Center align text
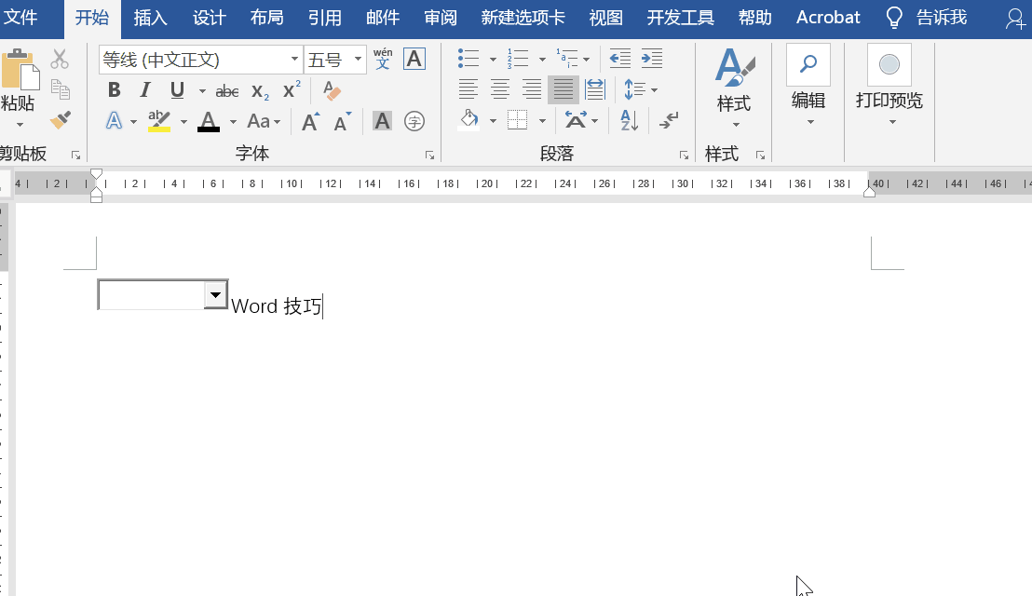Viewport: 1032px width, 596px height. [499, 89]
